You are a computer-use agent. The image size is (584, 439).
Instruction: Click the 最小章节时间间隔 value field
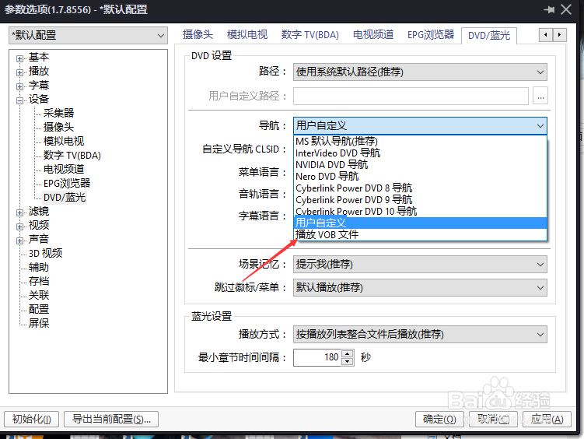[317, 358]
